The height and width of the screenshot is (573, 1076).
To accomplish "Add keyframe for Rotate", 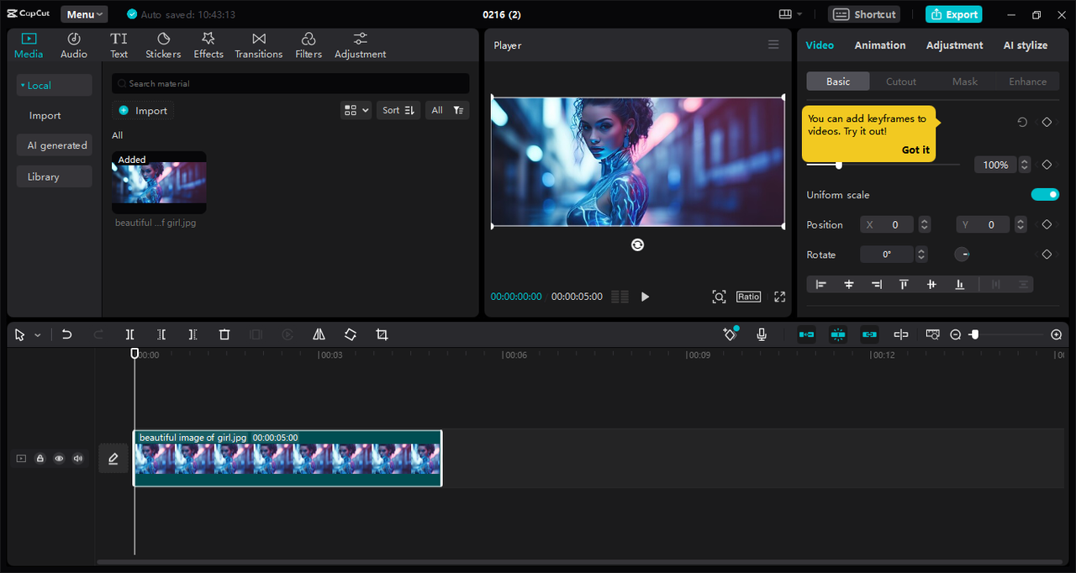I will point(1047,254).
